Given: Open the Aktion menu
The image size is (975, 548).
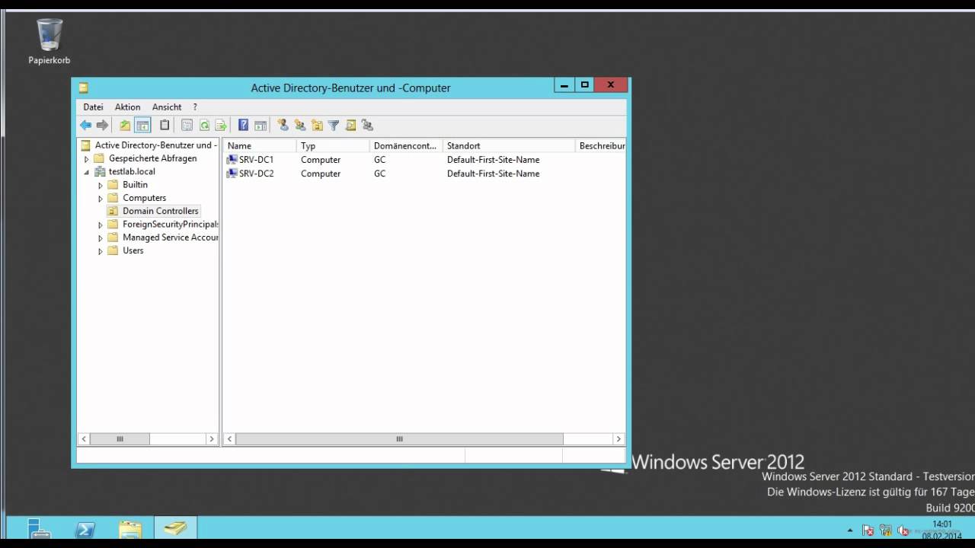Looking at the screenshot, I should [x=127, y=107].
